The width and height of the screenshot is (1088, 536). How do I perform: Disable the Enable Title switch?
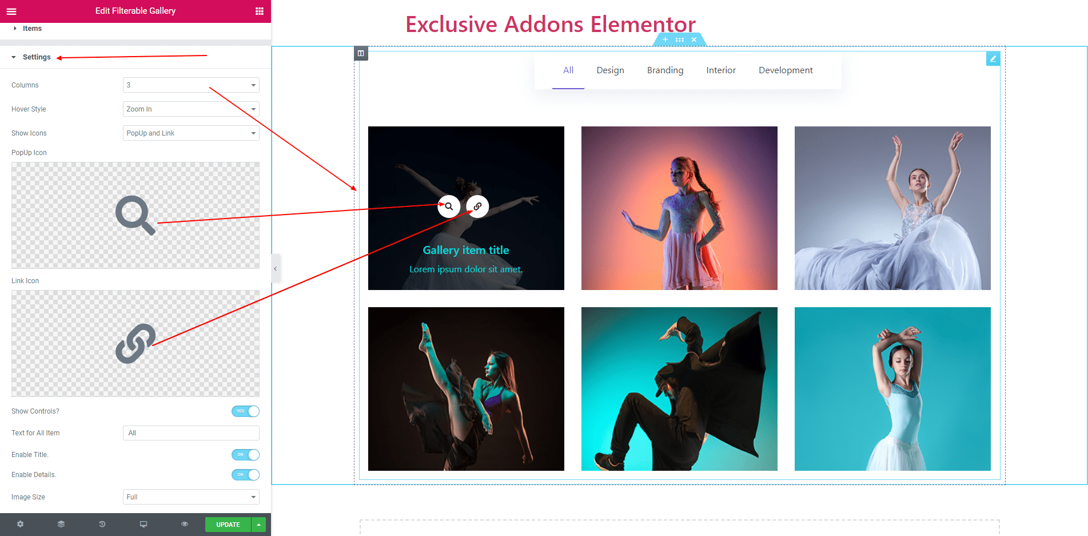tap(245, 455)
